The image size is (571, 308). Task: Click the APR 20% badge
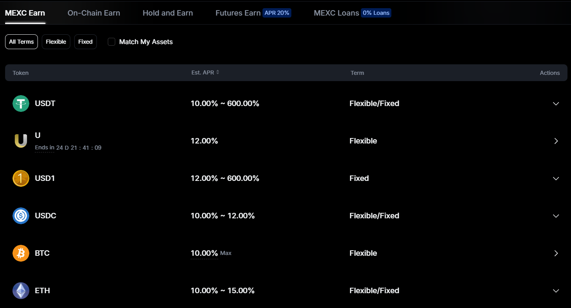pos(277,13)
